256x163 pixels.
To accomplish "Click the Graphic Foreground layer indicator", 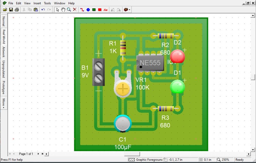I will coord(145,159).
